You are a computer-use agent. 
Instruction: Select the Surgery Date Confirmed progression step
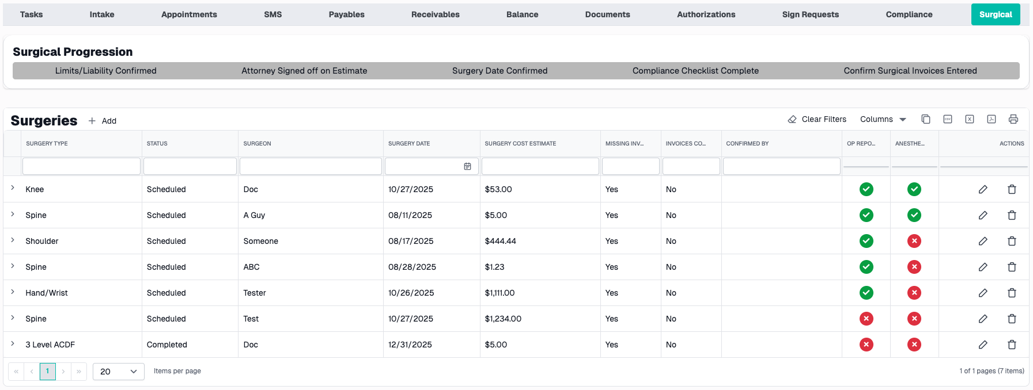pos(500,71)
